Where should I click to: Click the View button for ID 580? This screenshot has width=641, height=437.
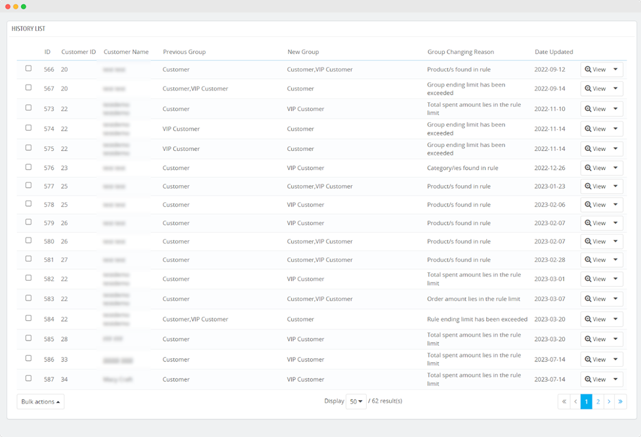(596, 241)
